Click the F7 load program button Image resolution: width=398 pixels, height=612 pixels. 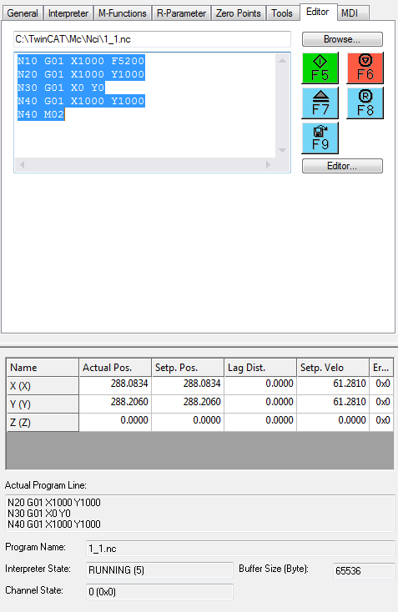click(x=320, y=103)
